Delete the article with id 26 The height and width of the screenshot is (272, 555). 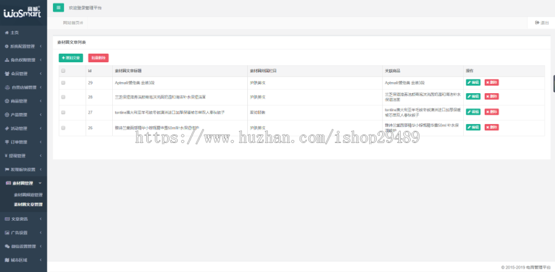(491, 127)
